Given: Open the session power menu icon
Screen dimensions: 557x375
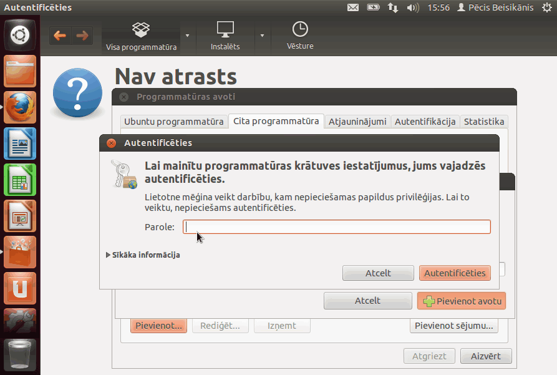Looking at the screenshot, I should click(x=547, y=7).
